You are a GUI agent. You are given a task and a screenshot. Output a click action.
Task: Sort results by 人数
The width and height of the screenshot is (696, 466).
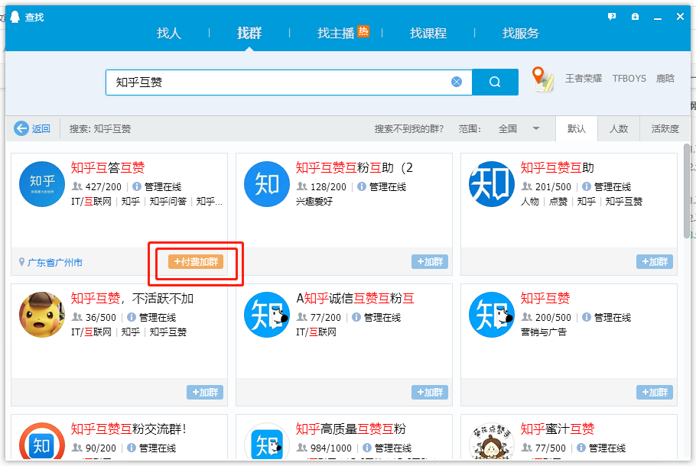pos(619,128)
